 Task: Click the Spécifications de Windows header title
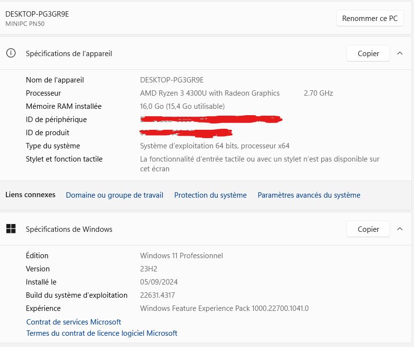point(69,229)
